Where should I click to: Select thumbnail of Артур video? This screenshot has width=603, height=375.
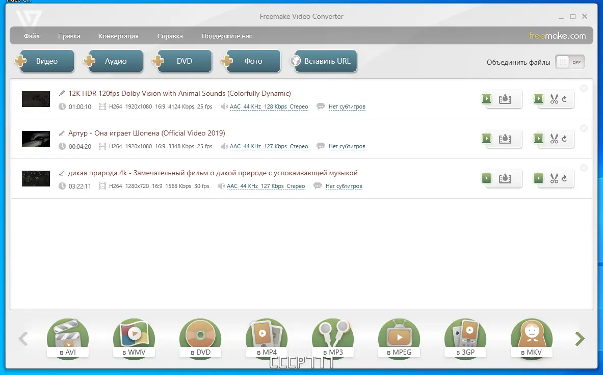point(36,139)
